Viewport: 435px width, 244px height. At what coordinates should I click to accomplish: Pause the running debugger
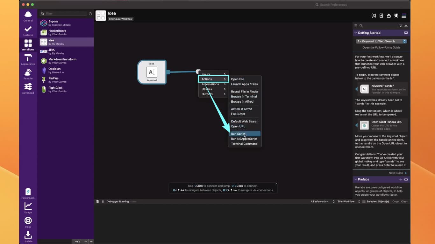pos(103,201)
